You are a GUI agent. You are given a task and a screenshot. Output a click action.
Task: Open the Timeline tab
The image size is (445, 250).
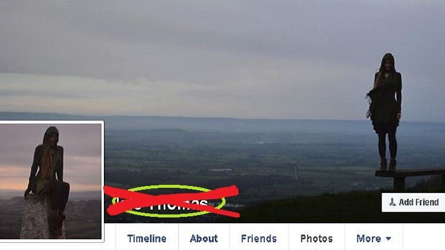147,238
